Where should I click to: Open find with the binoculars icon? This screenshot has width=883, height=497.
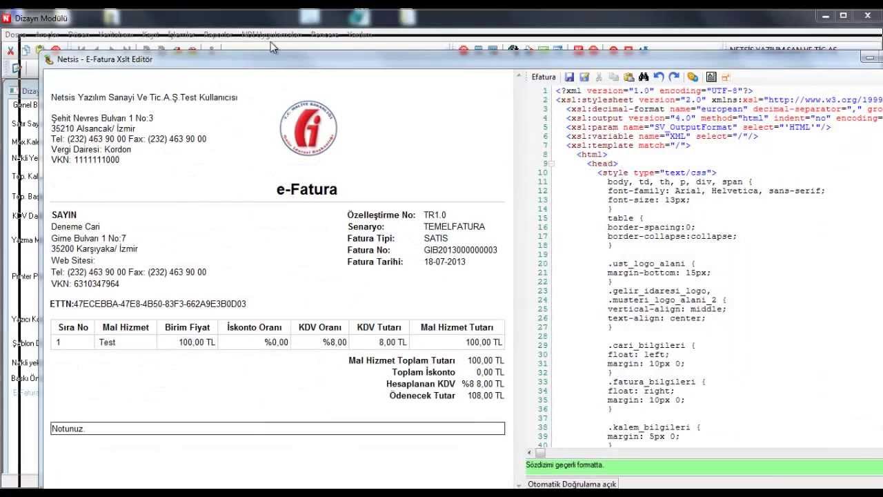click(x=644, y=77)
